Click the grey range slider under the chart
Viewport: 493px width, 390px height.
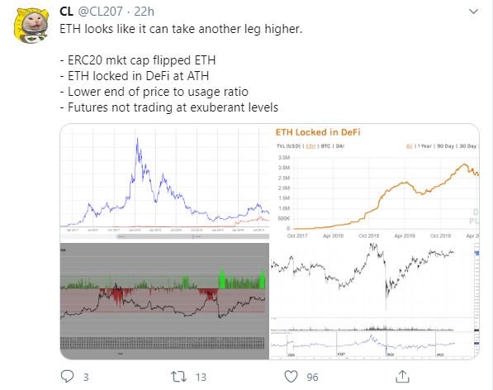pyautogui.click(x=164, y=236)
